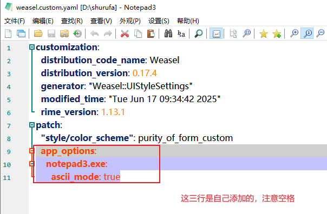
Task: Reset zoom with the highlighted magnifier
Action: pyautogui.click(x=307, y=34)
